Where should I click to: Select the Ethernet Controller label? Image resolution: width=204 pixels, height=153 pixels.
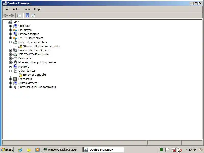point(35,75)
